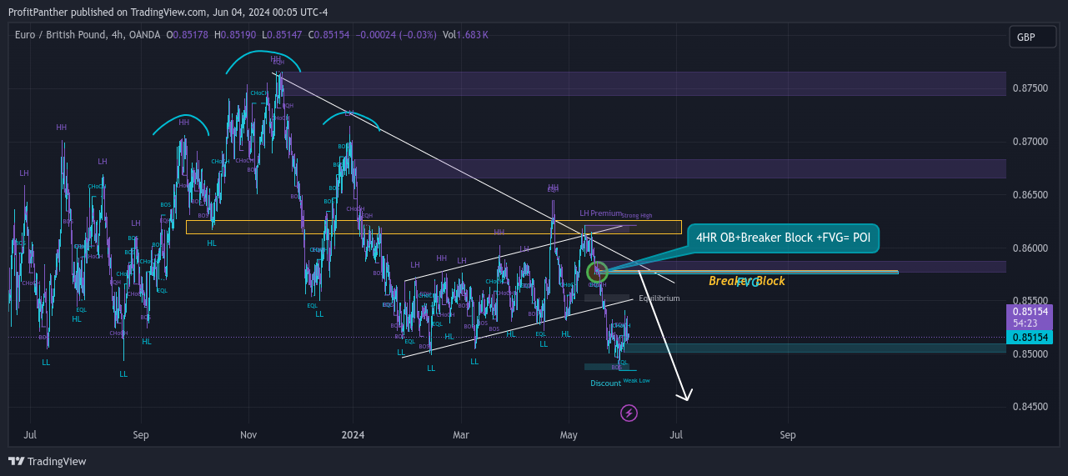Viewport: 1068px width, 476px height.
Task: Click the purple lightning bolt icon
Action: [x=629, y=413]
